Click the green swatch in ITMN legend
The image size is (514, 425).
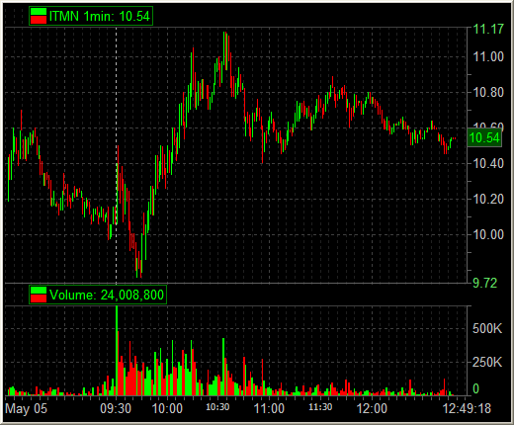click(39, 12)
